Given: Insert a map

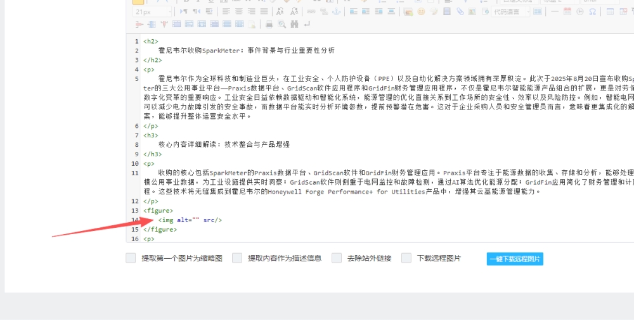Looking at the screenshot, I should pyautogui.click(x=472, y=11).
